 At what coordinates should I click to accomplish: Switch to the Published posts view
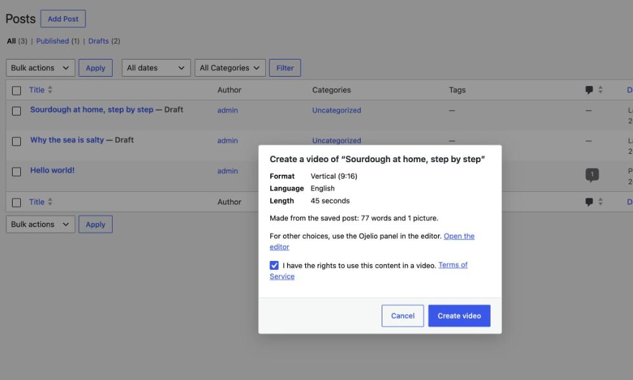(x=53, y=41)
